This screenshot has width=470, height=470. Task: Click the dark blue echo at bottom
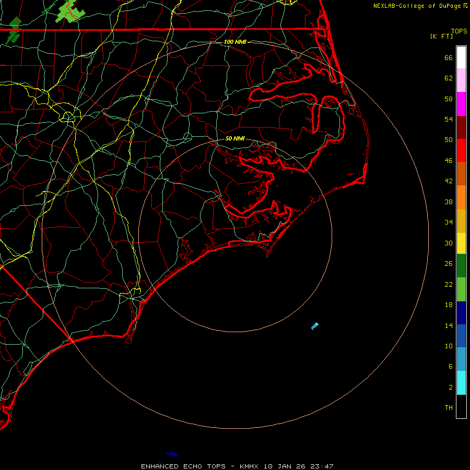click(172, 454)
